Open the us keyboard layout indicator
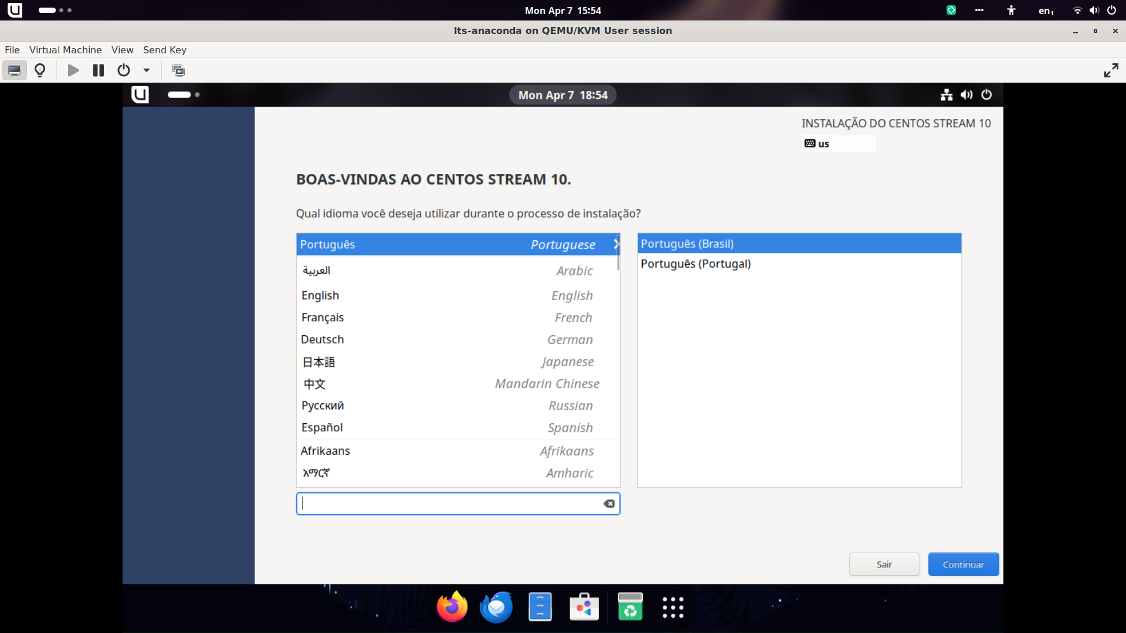The height and width of the screenshot is (633, 1126). pyautogui.click(x=838, y=144)
